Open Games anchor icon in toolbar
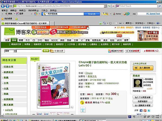Image resolution: width=162 pixels, height=121 pixels. [117, 14]
